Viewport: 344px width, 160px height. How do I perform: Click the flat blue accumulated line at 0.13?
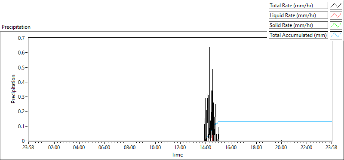click(x=275, y=121)
